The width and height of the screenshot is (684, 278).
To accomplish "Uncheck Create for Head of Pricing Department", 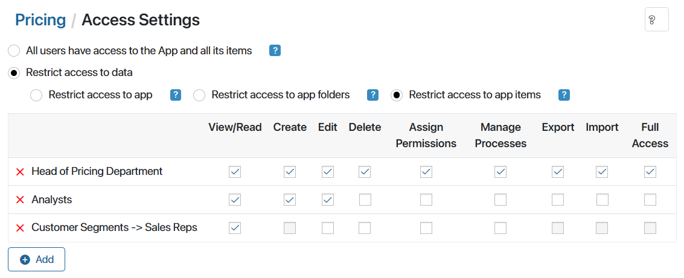I will pyautogui.click(x=290, y=172).
